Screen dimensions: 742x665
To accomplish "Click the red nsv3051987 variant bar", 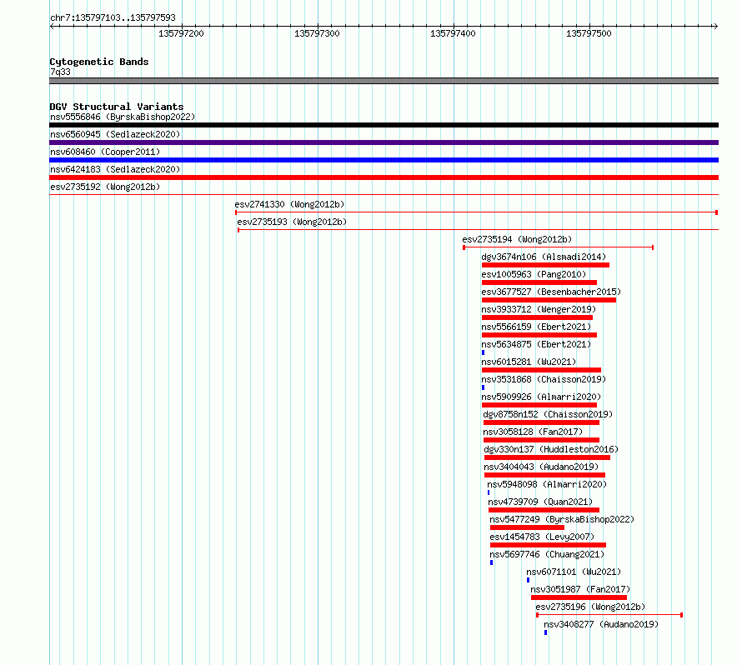I will pos(579,597).
